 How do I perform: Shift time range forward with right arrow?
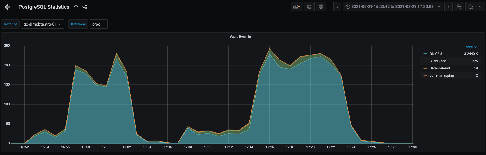click(448, 7)
